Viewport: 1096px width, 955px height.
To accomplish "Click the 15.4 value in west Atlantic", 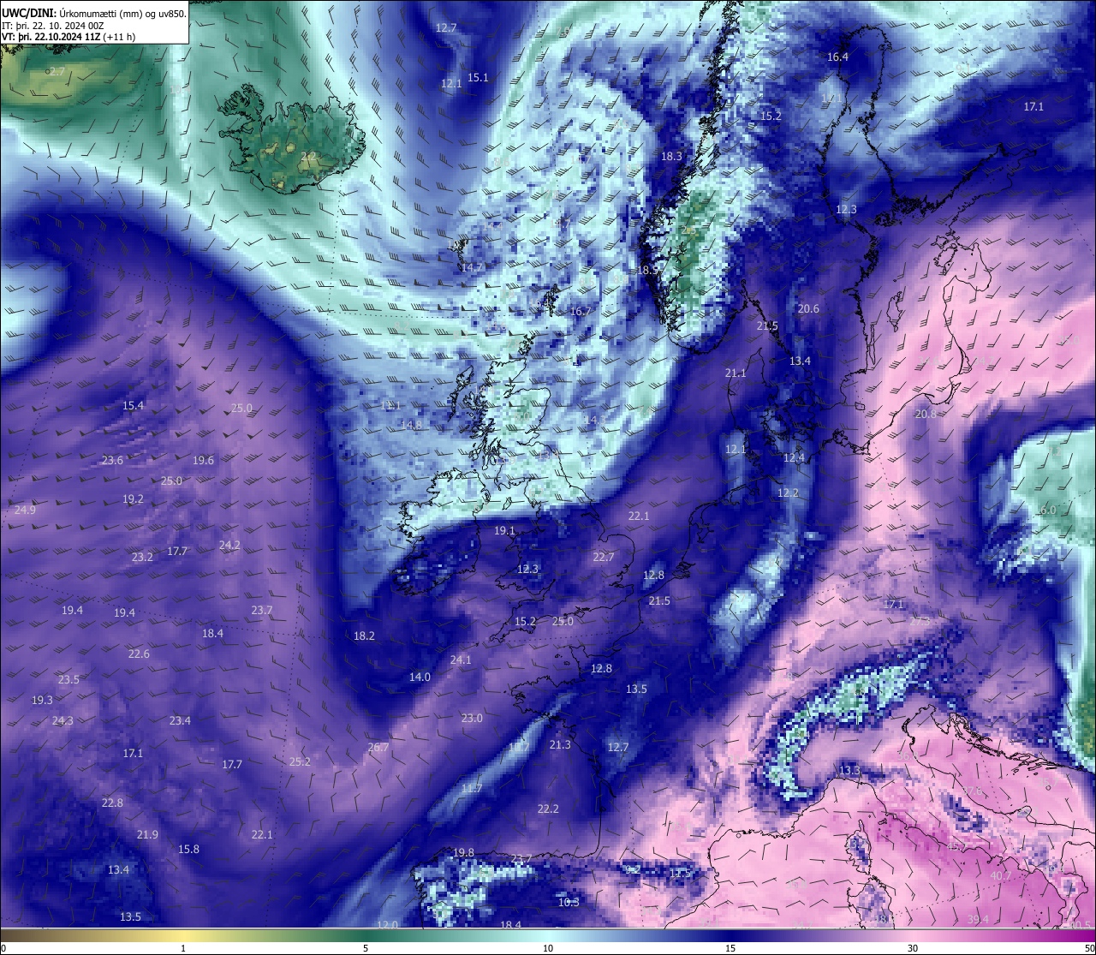I will point(133,405).
